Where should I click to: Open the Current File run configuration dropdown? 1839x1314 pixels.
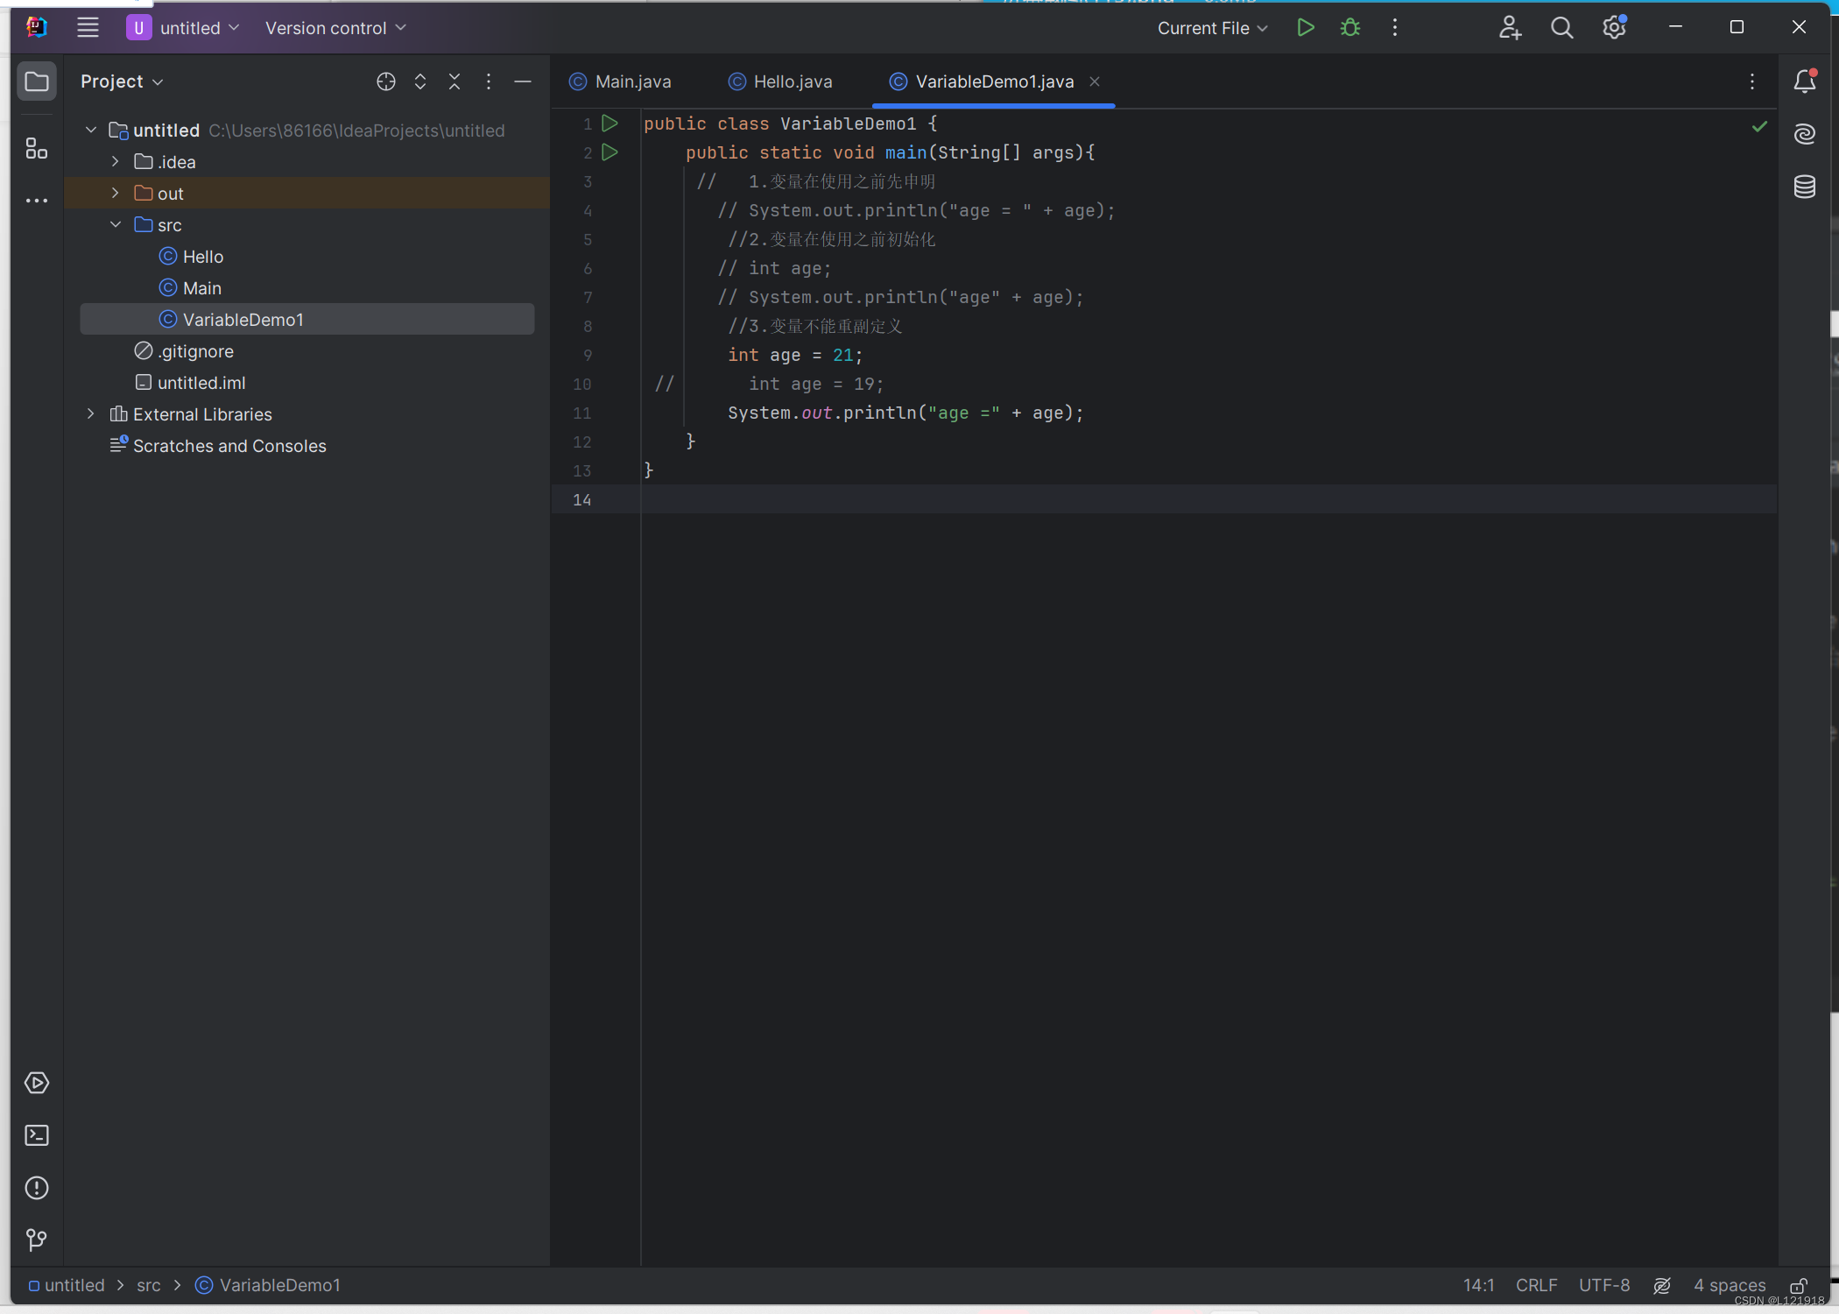click(x=1211, y=27)
